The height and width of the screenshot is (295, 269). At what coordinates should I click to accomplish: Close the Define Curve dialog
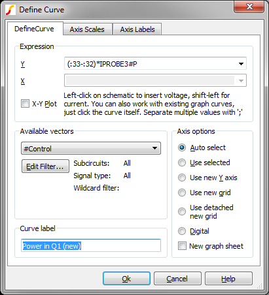point(249,7)
